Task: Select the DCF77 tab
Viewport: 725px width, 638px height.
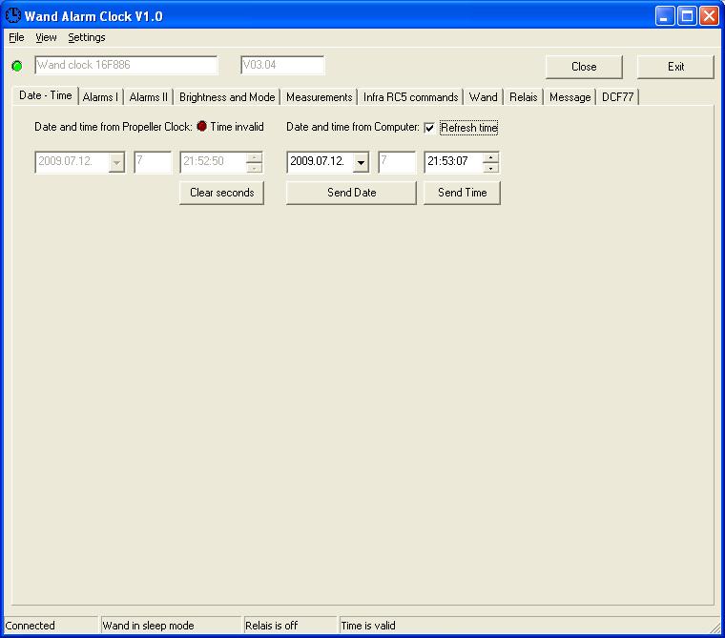Action: tap(618, 97)
